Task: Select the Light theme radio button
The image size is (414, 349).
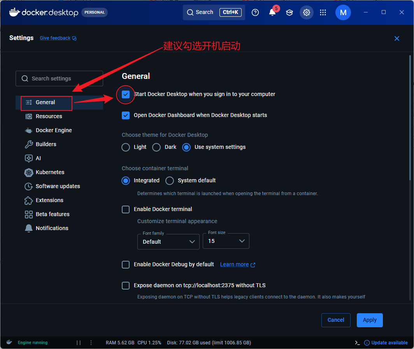Action: coord(126,147)
